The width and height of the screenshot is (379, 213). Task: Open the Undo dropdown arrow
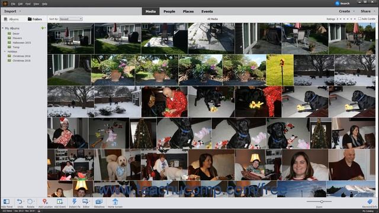(24, 201)
